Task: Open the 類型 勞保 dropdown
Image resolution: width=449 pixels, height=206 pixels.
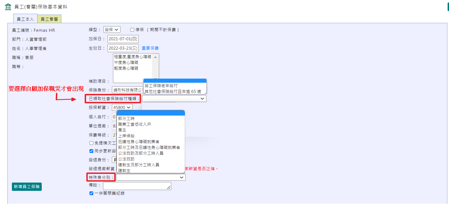Action: 112,30
